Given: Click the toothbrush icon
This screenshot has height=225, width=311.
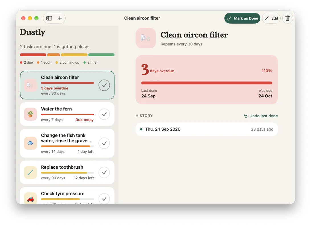Looking at the screenshot, I should click(30, 172).
